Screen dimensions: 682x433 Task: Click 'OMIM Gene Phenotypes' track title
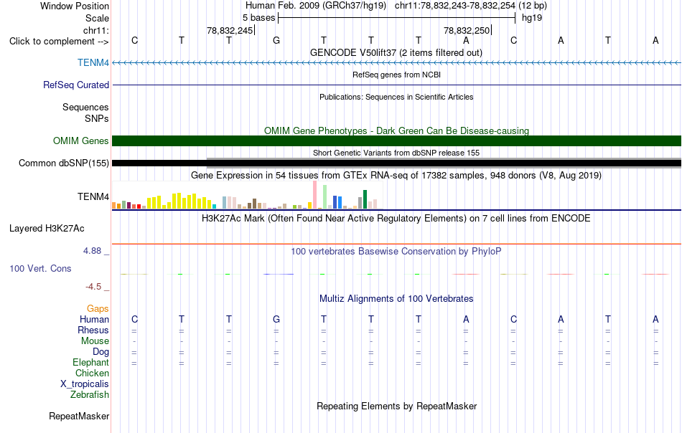pyautogui.click(x=397, y=130)
